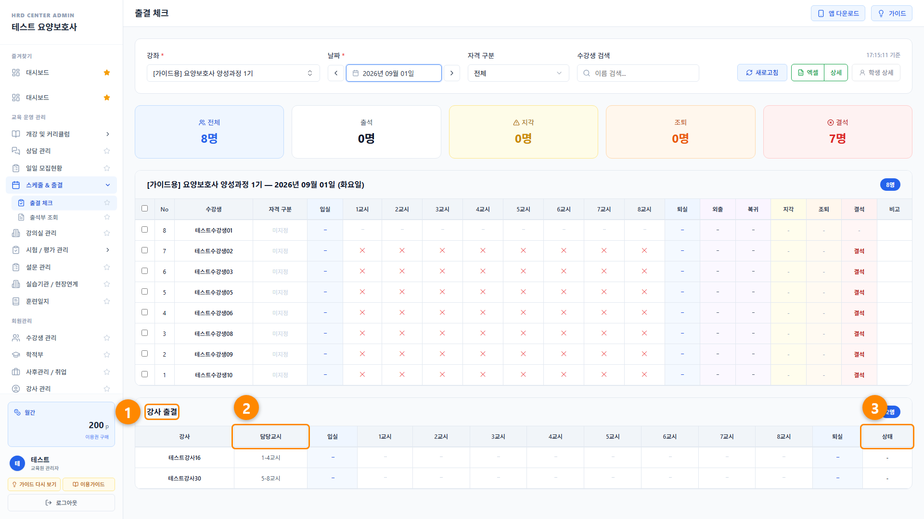Check the box for 테스트수강생10
This screenshot has height=519, width=924.
[x=144, y=374]
